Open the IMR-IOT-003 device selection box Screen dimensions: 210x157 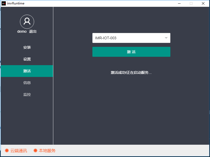[129, 38]
